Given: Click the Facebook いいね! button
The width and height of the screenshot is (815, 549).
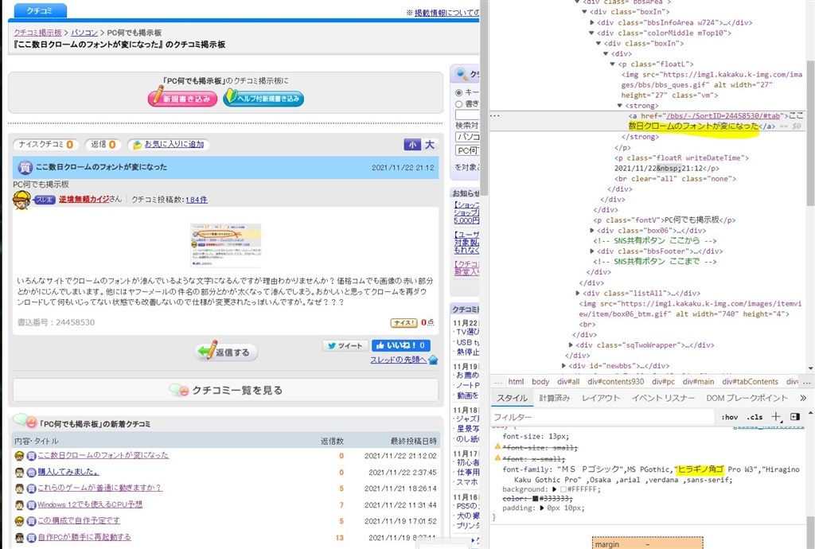Looking at the screenshot, I should tap(401, 345).
